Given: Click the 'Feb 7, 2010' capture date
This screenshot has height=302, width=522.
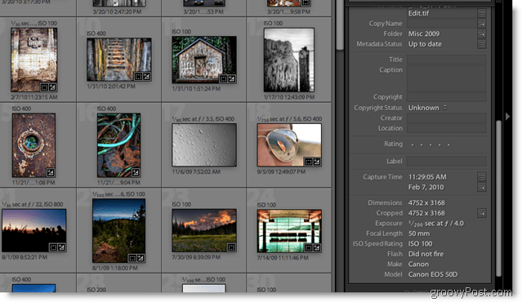Looking at the screenshot, I should click(x=426, y=187).
